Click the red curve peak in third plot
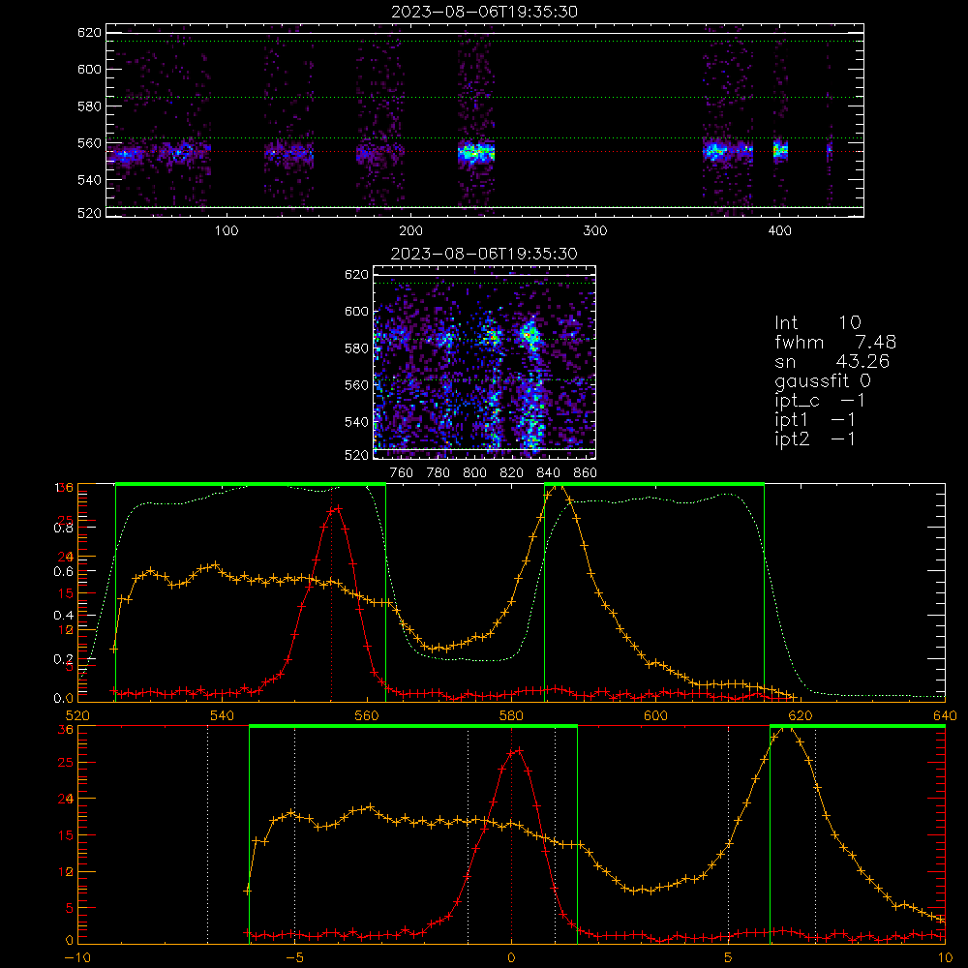The image size is (968, 968). (338, 508)
